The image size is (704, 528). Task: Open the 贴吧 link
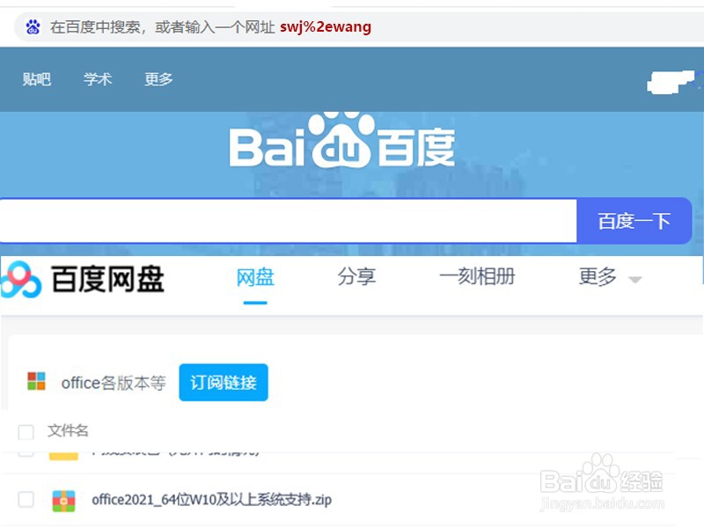36,79
